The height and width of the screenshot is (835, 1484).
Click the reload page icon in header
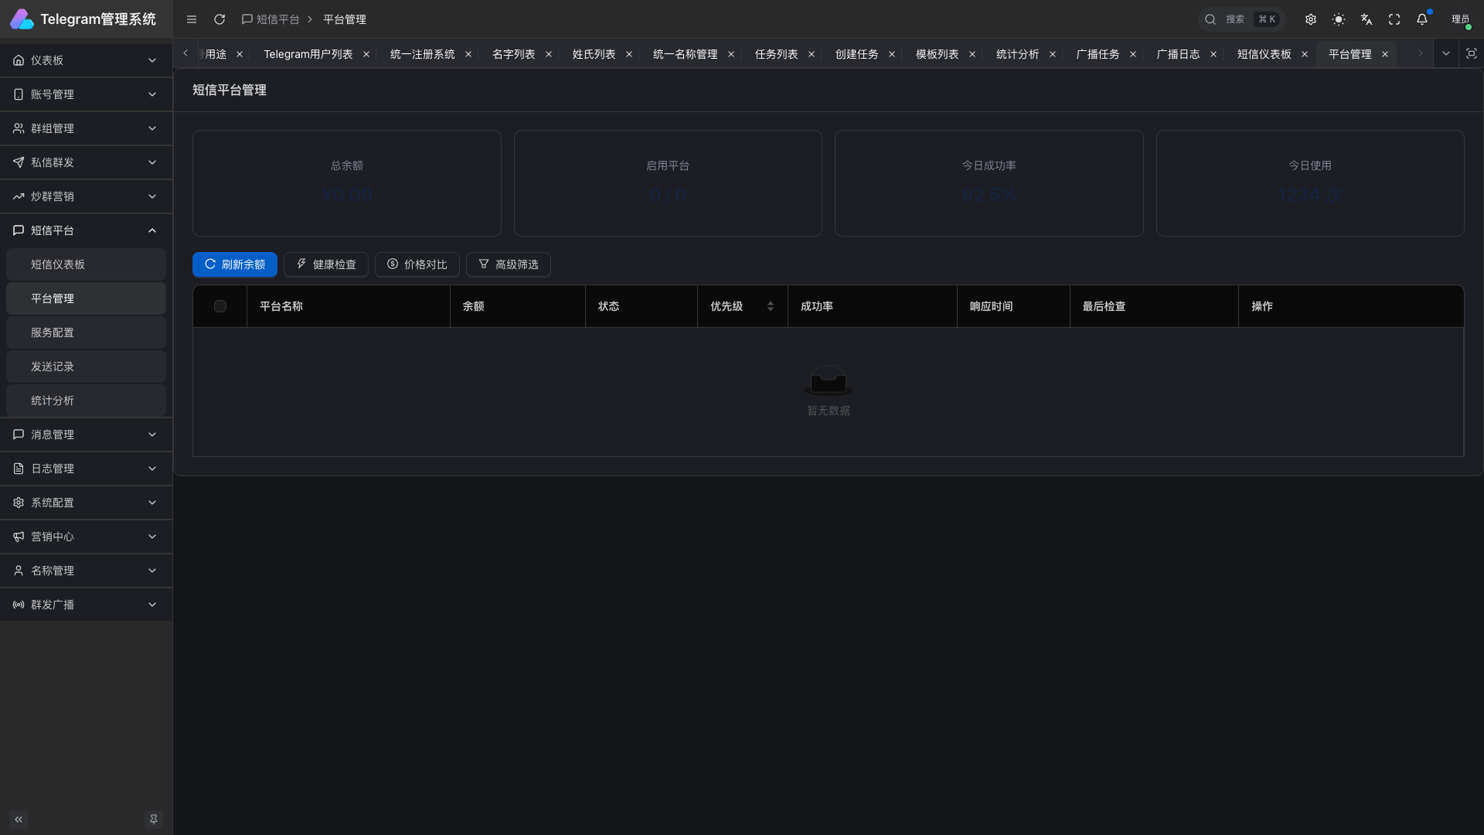click(220, 19)
